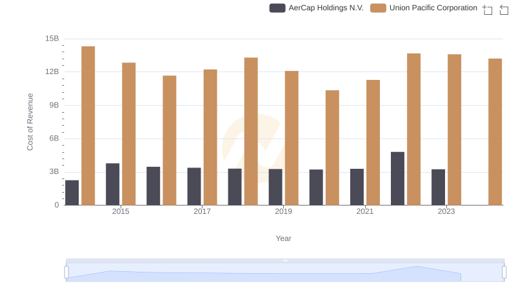Click the Union Pacific 2023 bar
This screenshot has height=297, width=516.
455,129
